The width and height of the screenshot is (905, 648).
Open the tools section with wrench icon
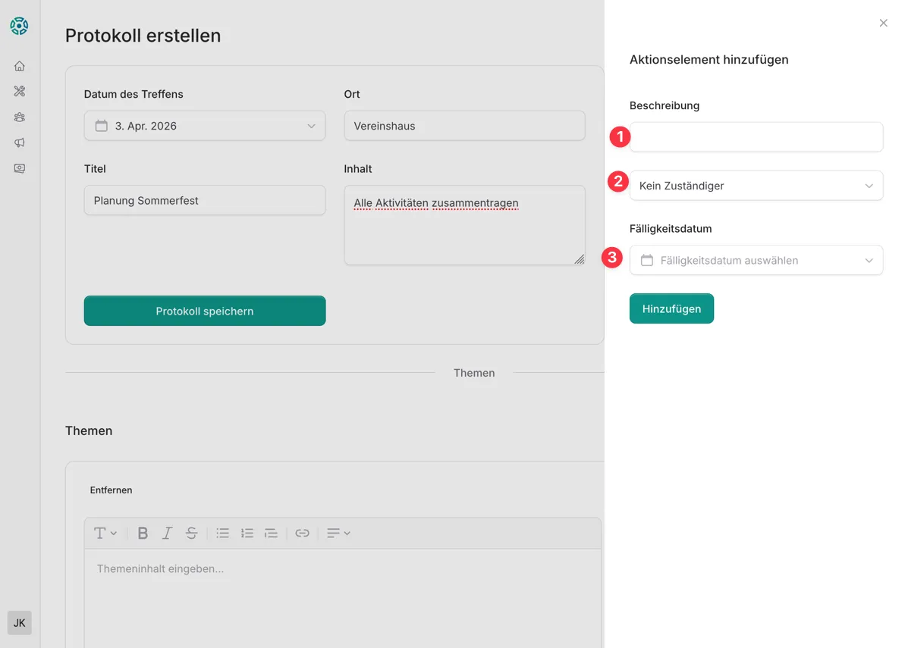click(x=20, y=92)
